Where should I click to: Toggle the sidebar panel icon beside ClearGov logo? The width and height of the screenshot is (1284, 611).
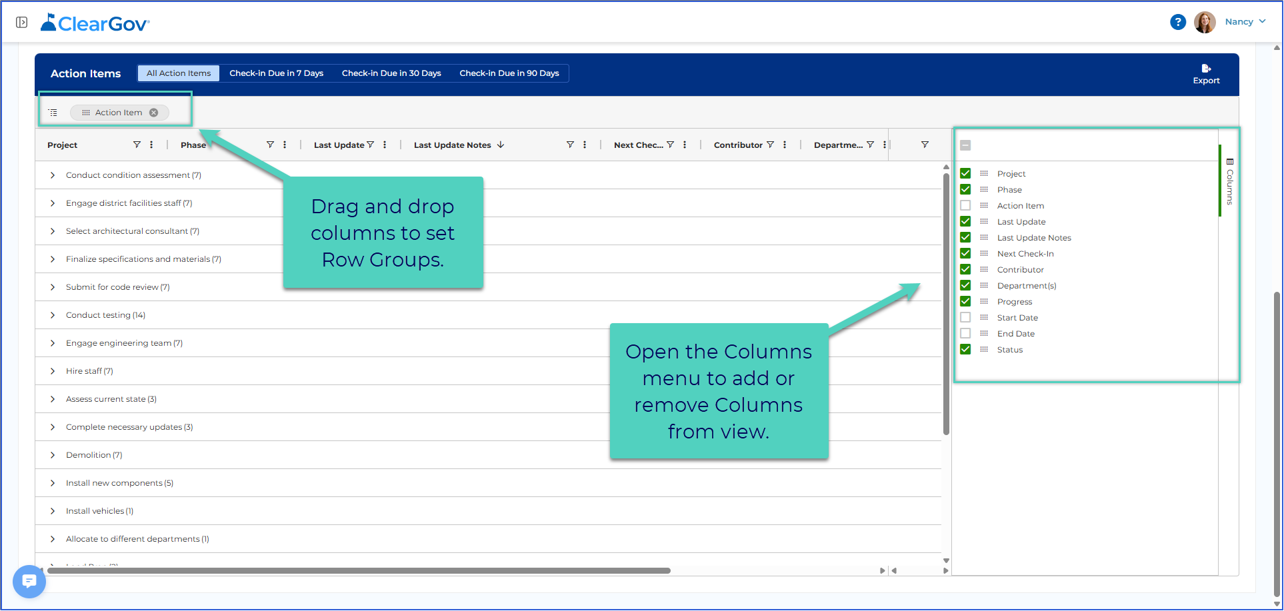pyautogui.click(x=21, y=22)
